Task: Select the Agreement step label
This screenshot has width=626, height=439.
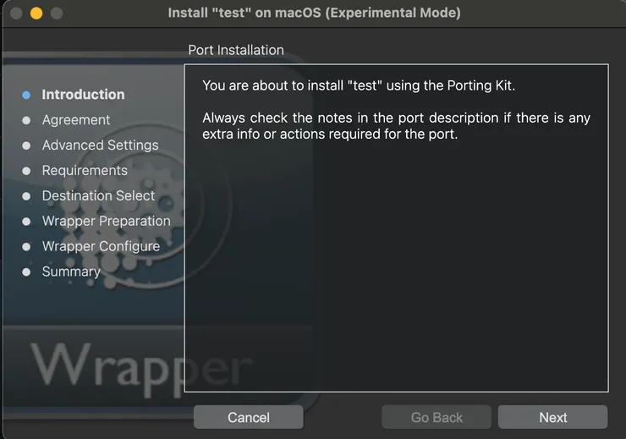Action: point(76,120)
